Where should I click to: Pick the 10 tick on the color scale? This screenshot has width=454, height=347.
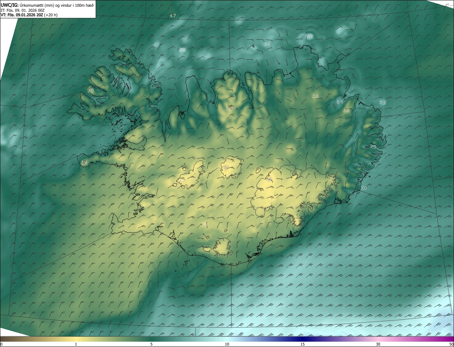[x=227, y=345]
